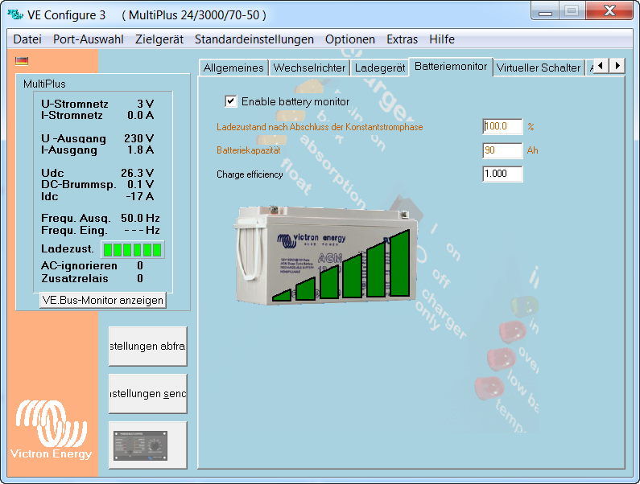640x484 pixels.
Task: Switch to the Wechselrichter tab
Action: (309, 68)
